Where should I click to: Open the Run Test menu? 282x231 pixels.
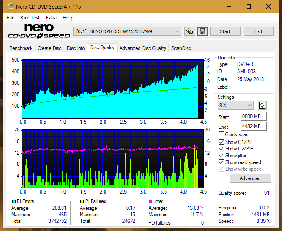click(30, 18)
